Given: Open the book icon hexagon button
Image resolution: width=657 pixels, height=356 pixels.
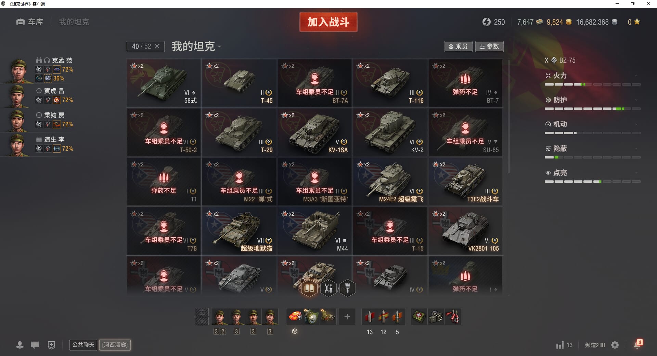Looking at the screenshot, I should tap(309, 288).
